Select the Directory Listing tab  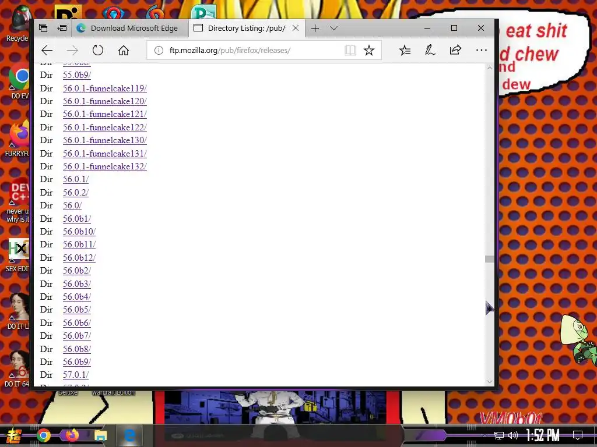pos(247,28)
